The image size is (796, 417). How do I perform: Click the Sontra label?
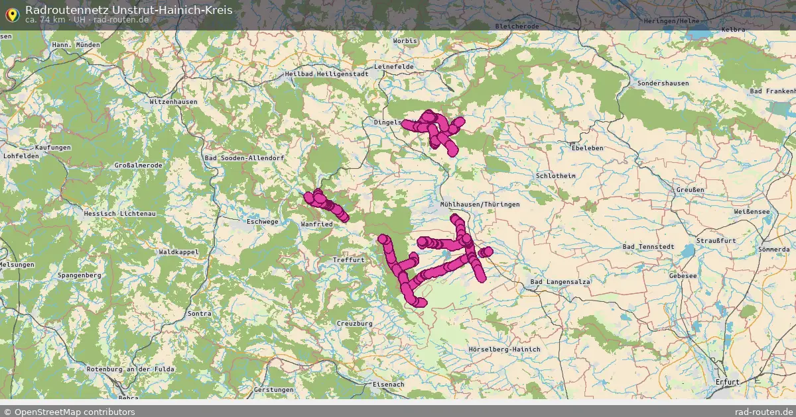[199, 312]
